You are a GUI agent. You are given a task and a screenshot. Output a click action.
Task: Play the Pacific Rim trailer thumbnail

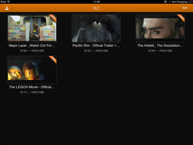96,28
